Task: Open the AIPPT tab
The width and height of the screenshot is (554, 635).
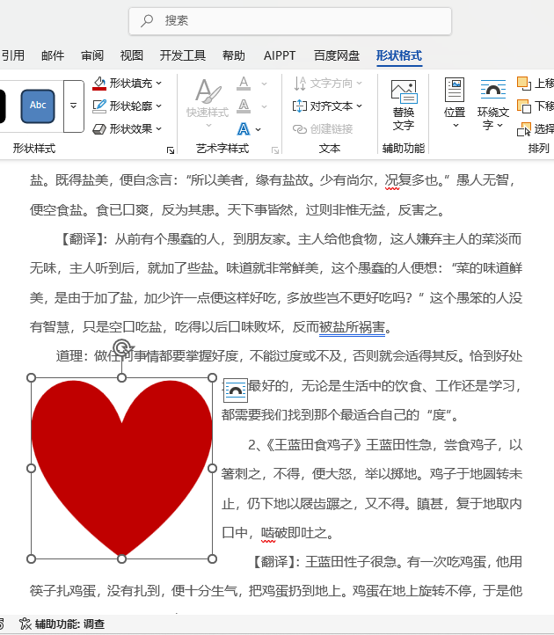Action: click(x=280, y=55)
